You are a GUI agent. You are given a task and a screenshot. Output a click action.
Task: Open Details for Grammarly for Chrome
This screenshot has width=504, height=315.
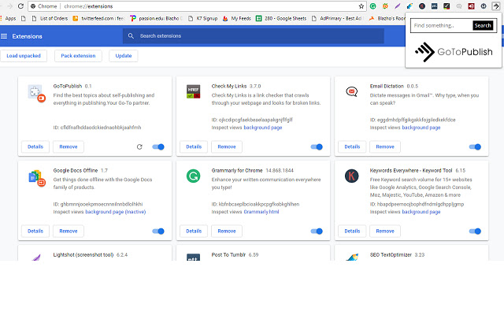(x=194, y=231)
